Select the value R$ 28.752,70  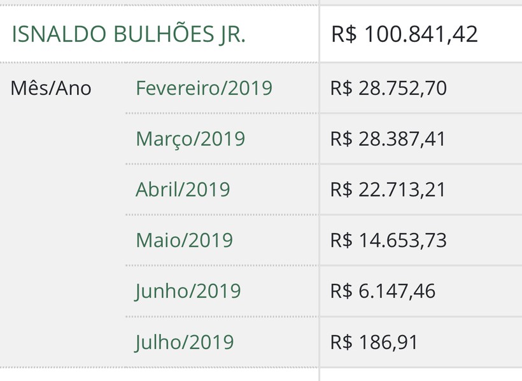click(388, 88)
